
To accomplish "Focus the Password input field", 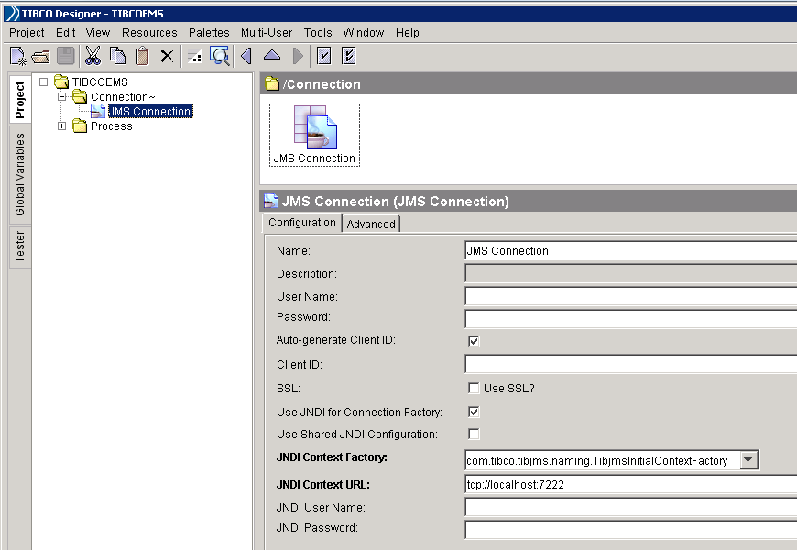I will tap(631, 318).
